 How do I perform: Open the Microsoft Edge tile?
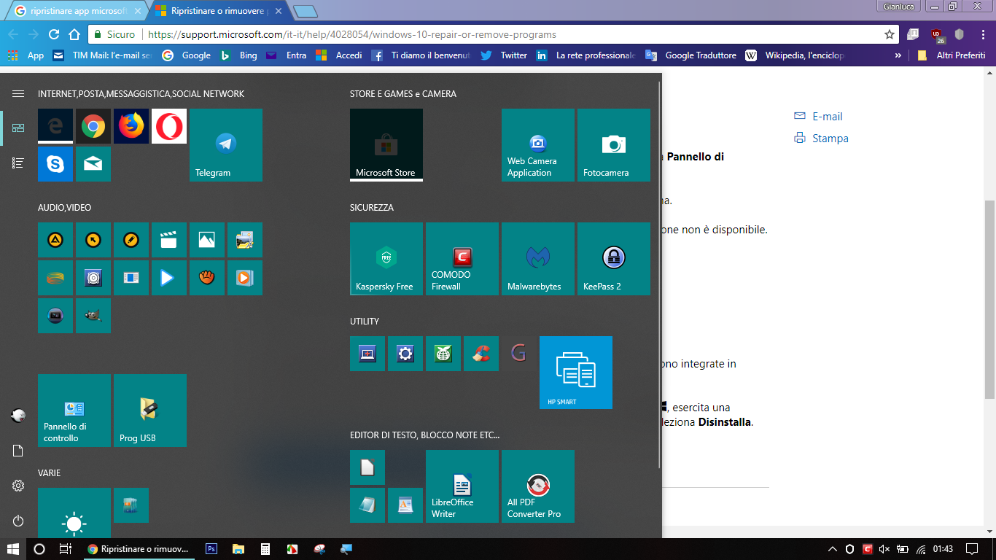[x=55, y=126]
